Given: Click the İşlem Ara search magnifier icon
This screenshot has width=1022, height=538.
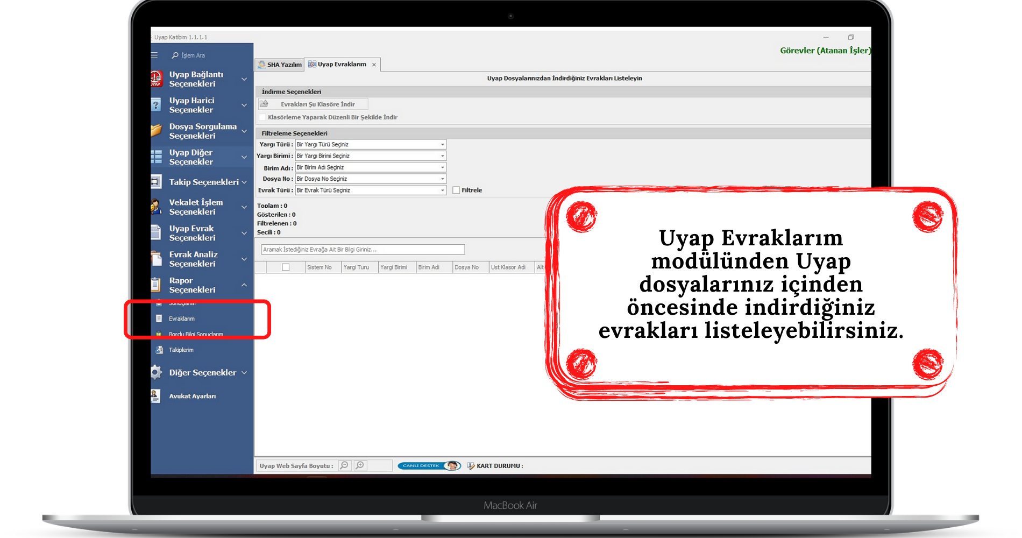Looking at the screenshot, I should 175,55.
